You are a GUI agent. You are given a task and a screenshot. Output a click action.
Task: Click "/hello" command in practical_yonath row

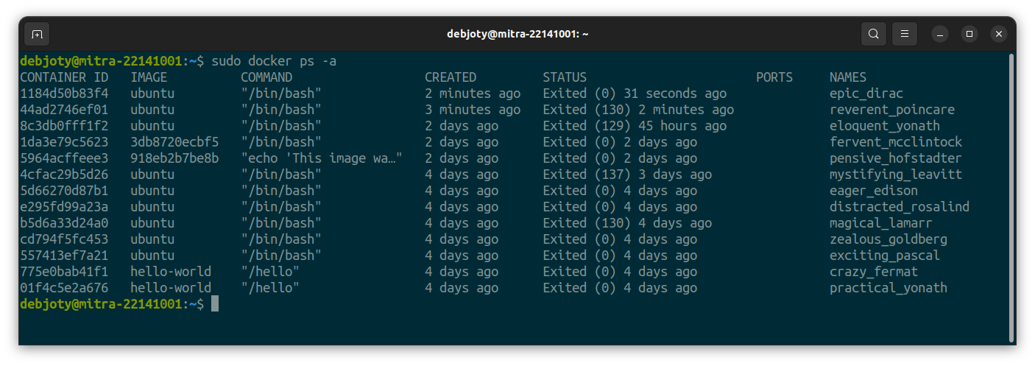tap(270, 288)
